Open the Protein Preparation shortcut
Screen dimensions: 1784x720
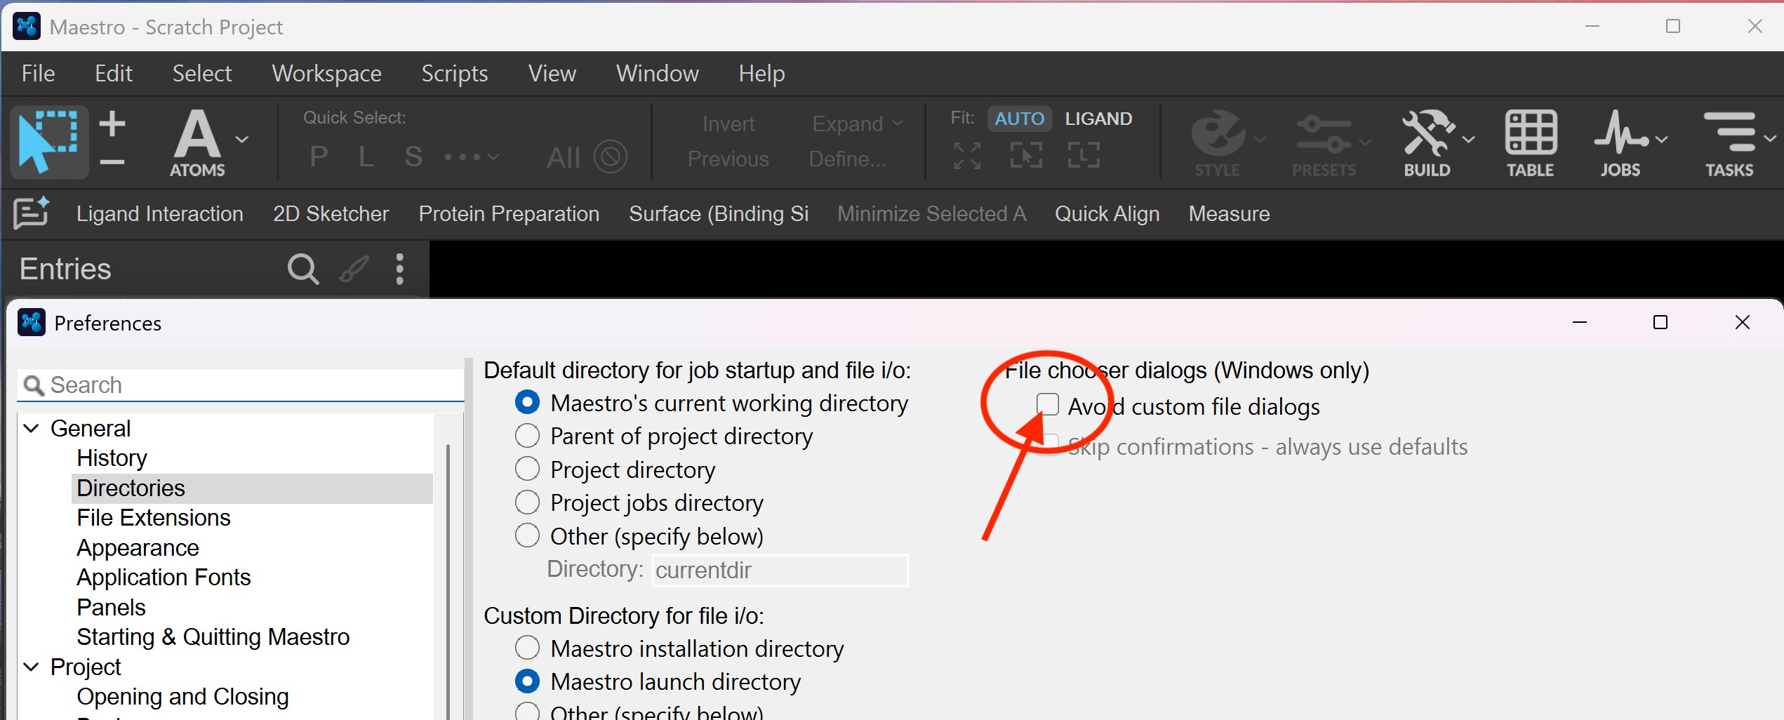(x=509, y=213)
